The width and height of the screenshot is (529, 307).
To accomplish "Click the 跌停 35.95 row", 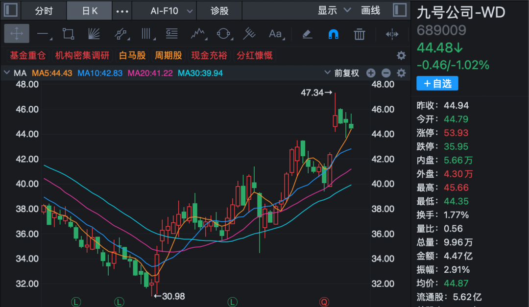I will 443,146.
